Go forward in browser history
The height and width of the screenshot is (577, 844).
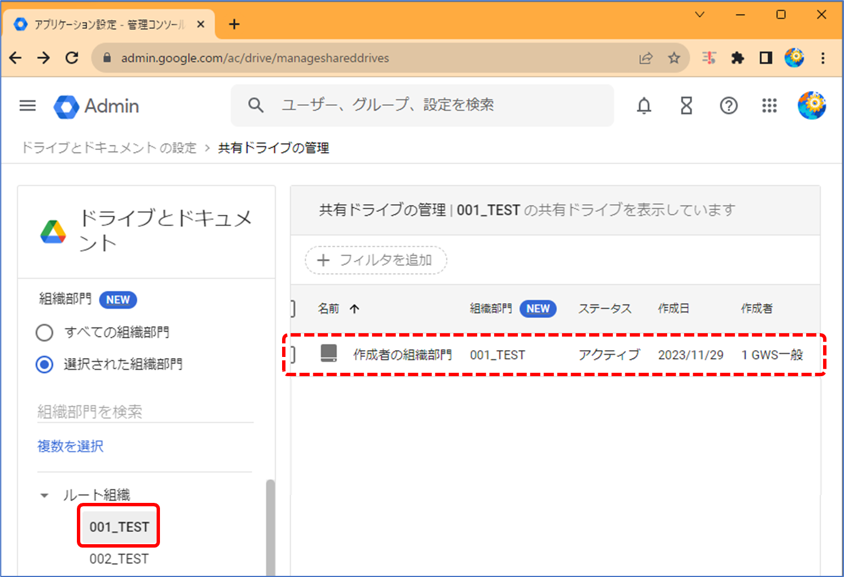pos(44,58)
